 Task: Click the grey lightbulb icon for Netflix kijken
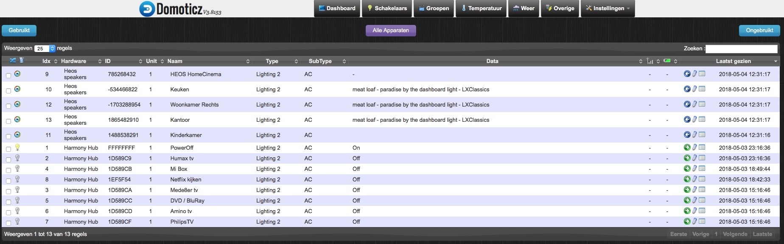pyautogui.click(x=17, y=179)
